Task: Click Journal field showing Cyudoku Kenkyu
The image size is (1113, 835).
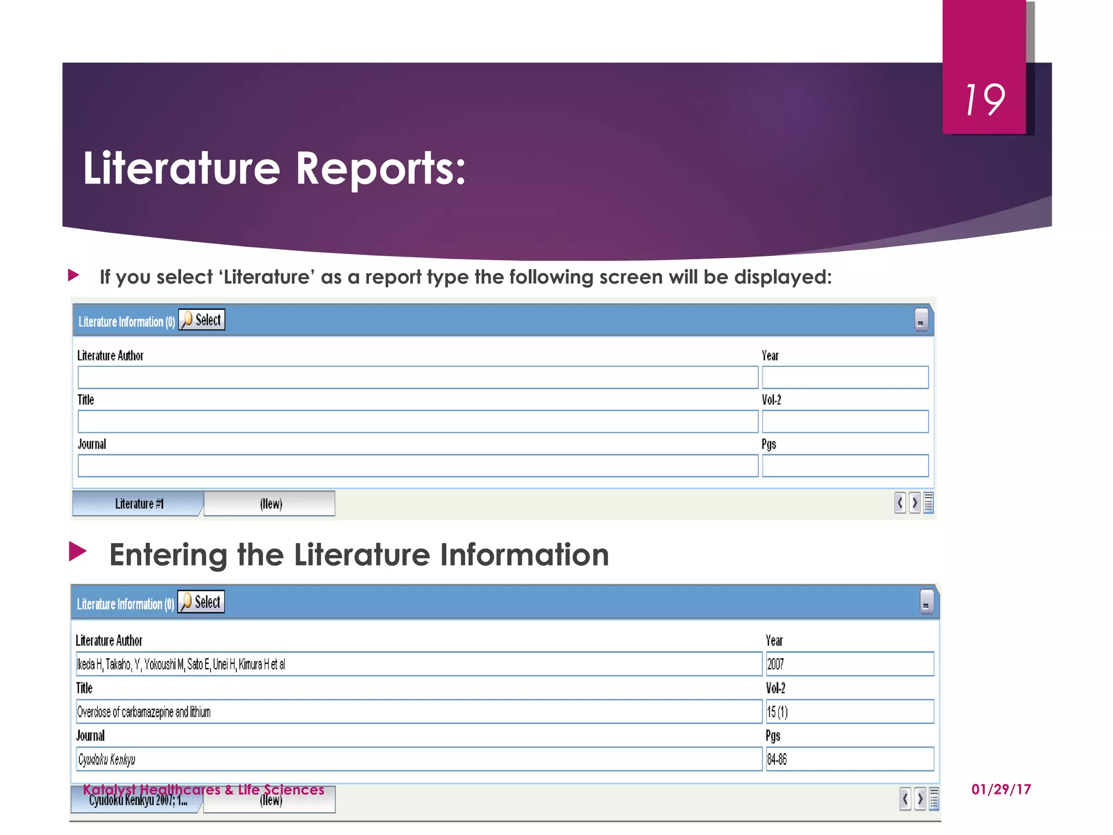Action: point(419,759)
